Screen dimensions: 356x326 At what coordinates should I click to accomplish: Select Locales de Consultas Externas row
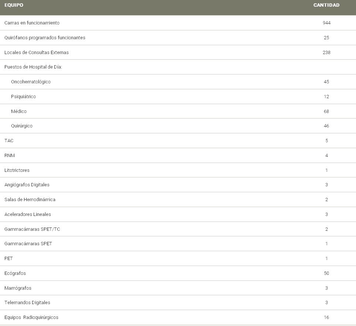pos(36,53)
